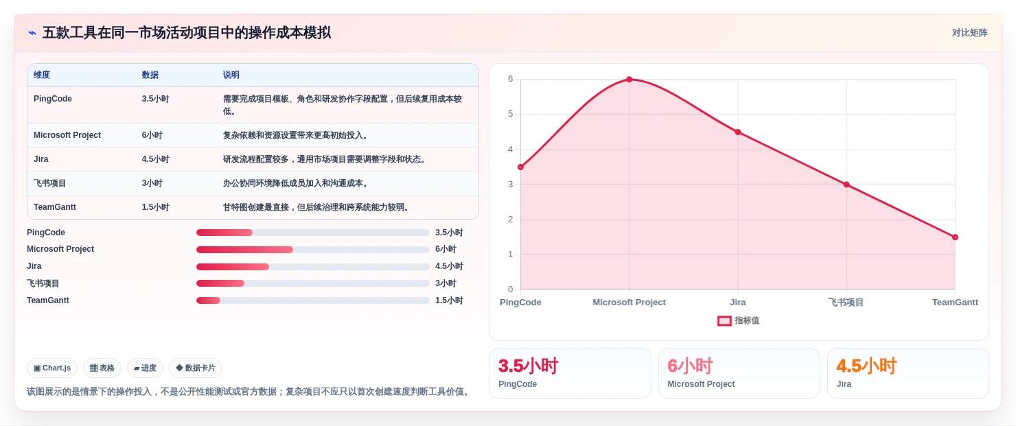Select the PingCode table row name
1016x426 pixels.
point(53,99)
